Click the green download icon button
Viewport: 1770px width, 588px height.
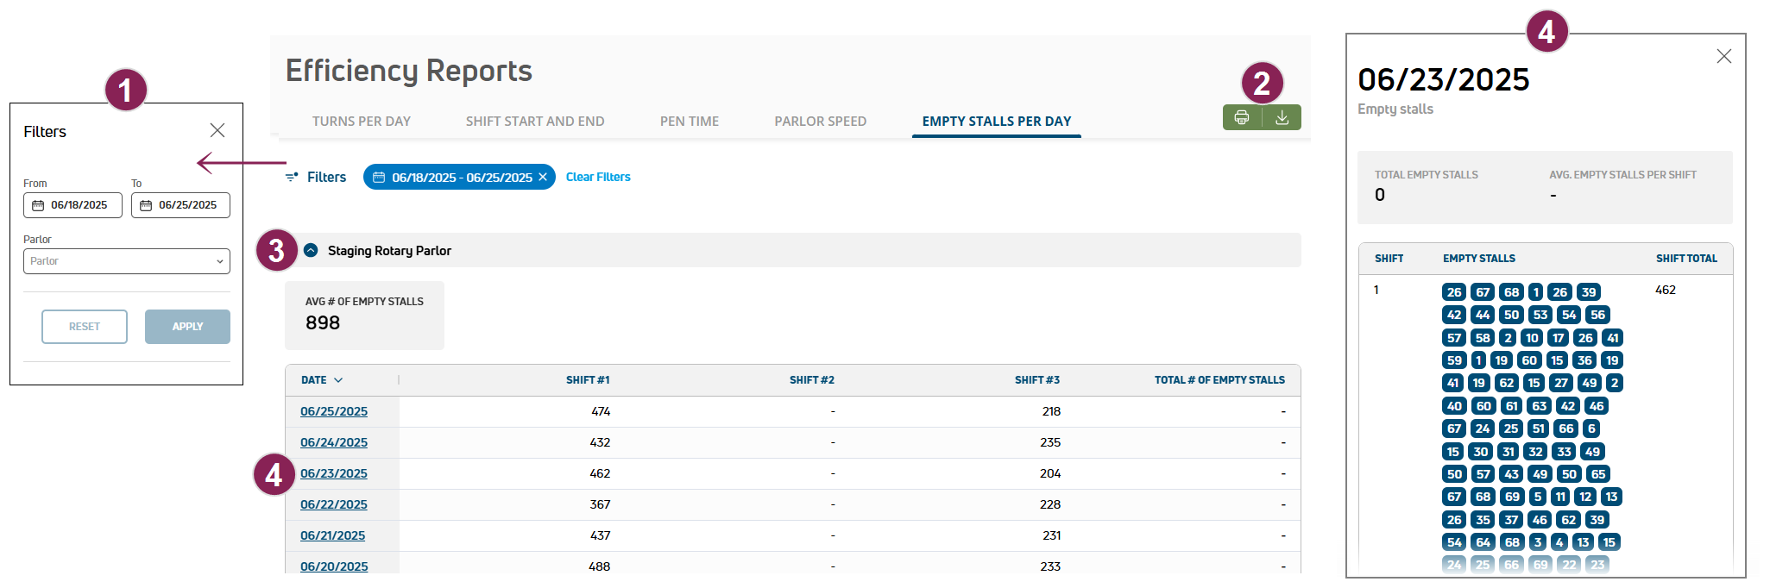[1282, 118]
